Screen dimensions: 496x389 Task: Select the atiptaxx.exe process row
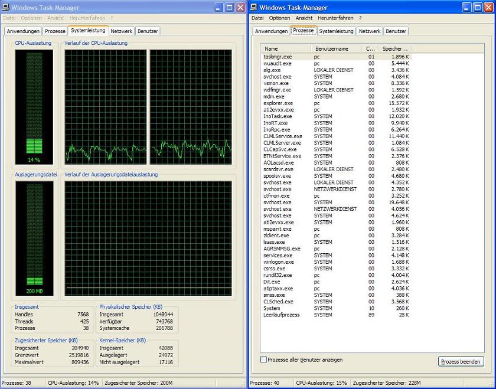tap(336, 289)
